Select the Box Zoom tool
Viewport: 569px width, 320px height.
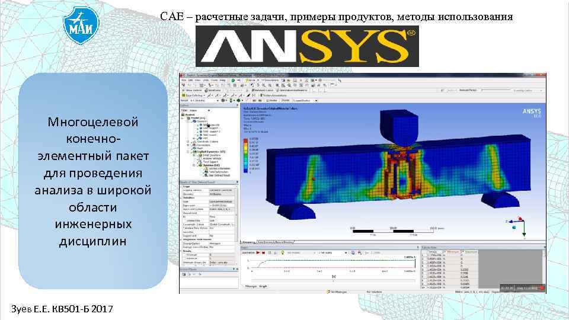pos(270,85)
